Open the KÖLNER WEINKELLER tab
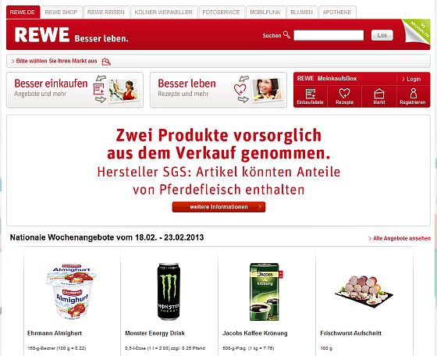This screenshot has height=356, width=437. 164,12
